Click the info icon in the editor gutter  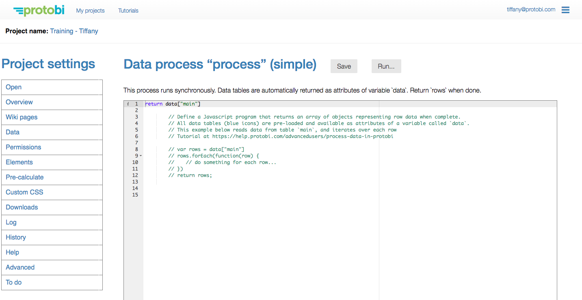[x=128, y=104]
